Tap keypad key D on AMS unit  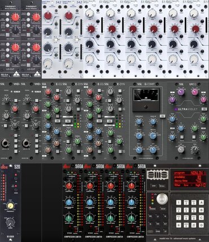[201, 225]
